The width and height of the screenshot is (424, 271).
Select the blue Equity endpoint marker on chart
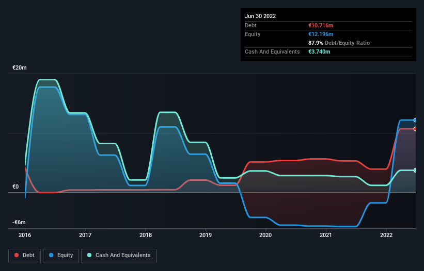(x=415, y=120)
